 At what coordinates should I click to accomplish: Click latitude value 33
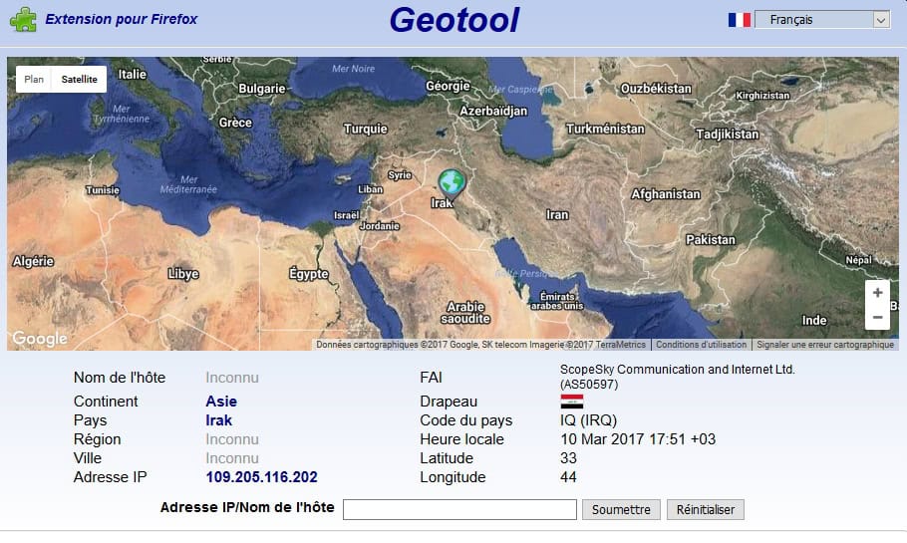(568, 458)
